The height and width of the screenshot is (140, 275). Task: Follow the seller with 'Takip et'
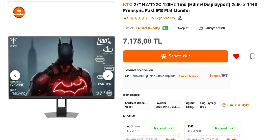[183, 28]
